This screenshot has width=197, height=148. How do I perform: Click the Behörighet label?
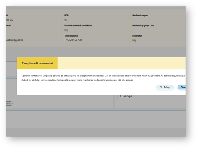[137, 36]
